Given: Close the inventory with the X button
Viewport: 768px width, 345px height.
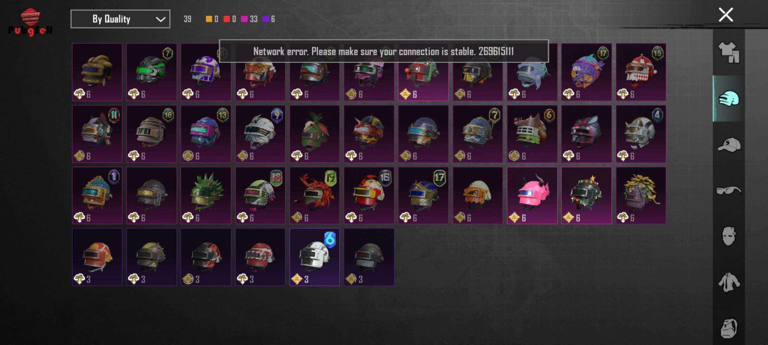Looking at the screenshot, I should point(726,15).
